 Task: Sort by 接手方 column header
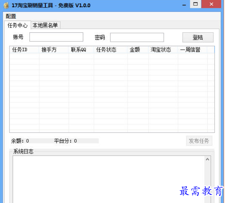54,50
